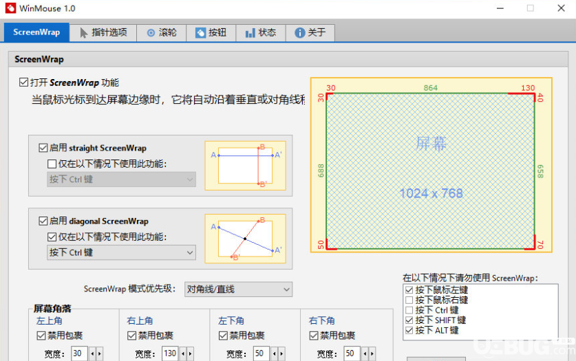Open the 关于 tab

coord(310,32)
